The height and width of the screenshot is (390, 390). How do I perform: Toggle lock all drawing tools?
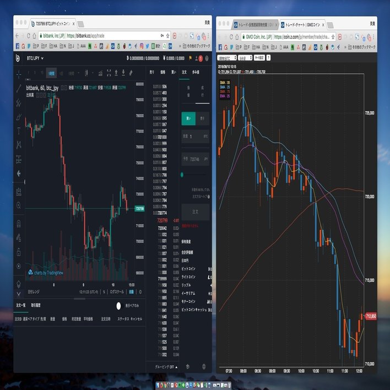(x=19, y=252)
